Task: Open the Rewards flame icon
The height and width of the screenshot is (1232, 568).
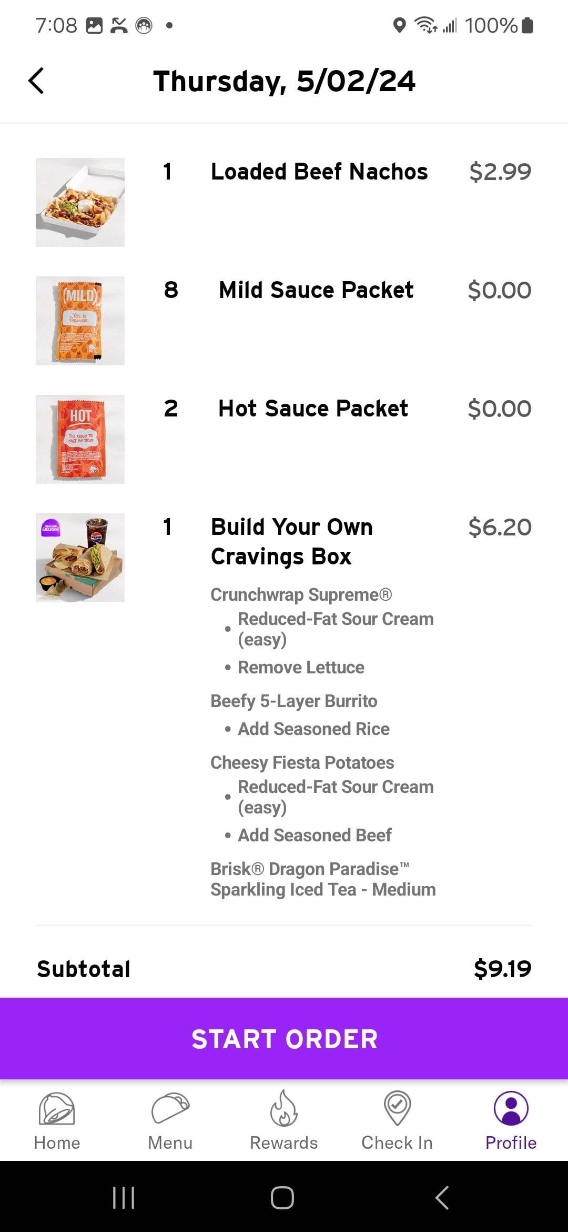Action: (283, 1109)
